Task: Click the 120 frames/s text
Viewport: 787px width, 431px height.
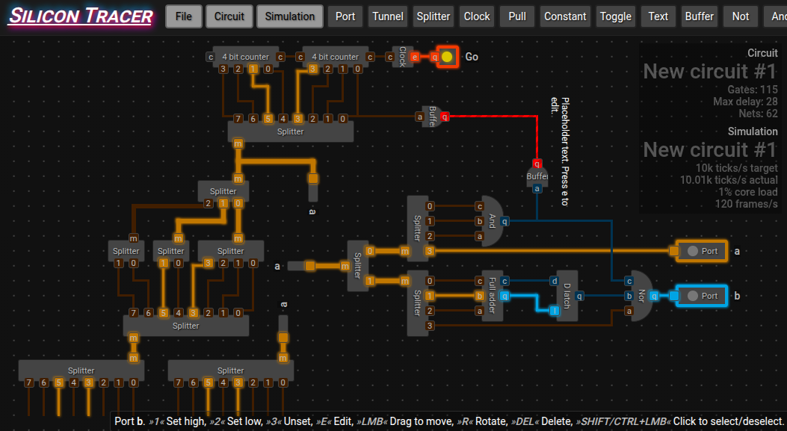Action: 747,204
